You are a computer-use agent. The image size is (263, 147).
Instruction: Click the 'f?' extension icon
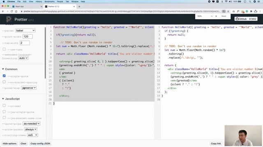click(x=238, y=11)
